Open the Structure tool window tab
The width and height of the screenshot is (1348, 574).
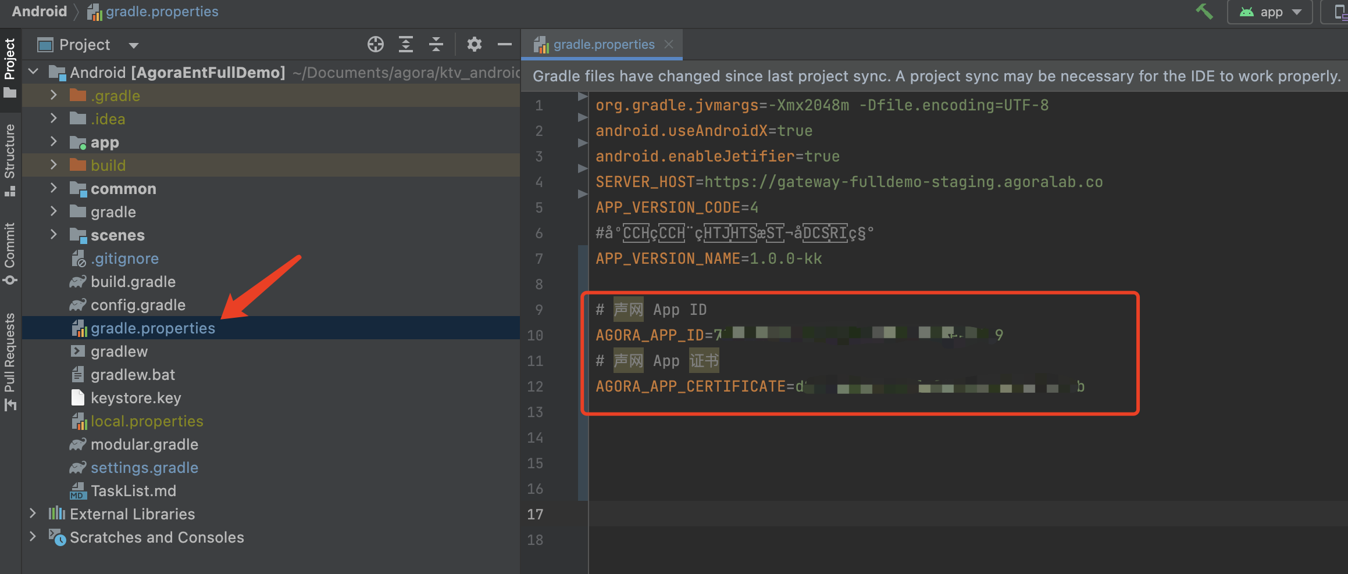(x=10, y=160)
